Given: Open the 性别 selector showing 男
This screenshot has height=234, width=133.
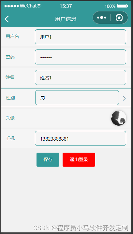Looking at the screenshot, I should click(77, 98).
